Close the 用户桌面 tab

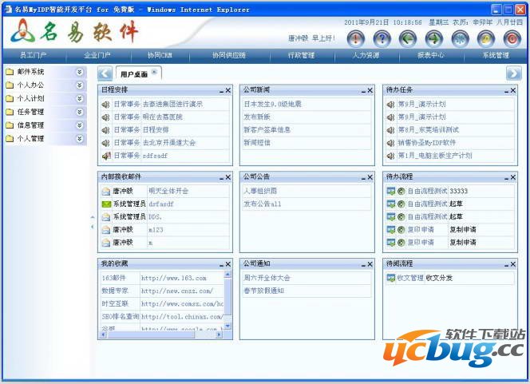(155, 73)
